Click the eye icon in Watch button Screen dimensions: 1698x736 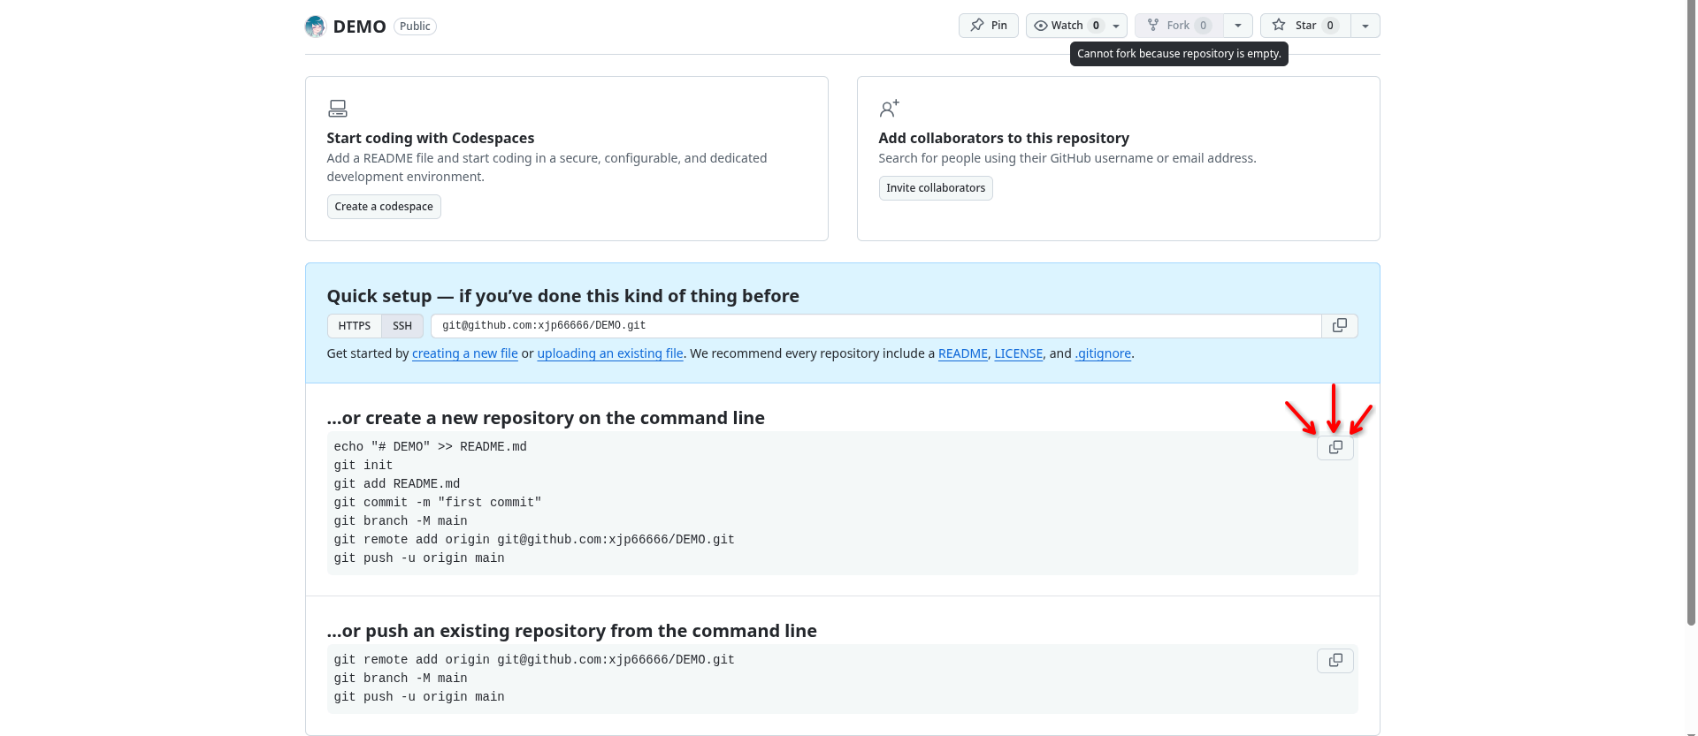(1041, 26)
